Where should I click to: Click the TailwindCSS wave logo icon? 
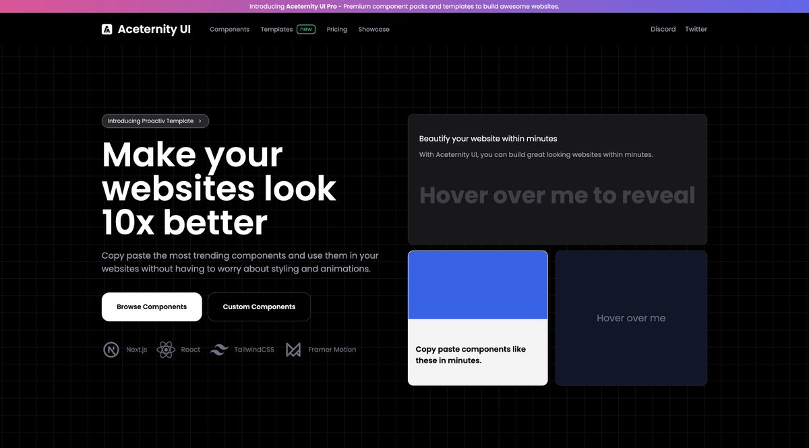click(219, 350)
